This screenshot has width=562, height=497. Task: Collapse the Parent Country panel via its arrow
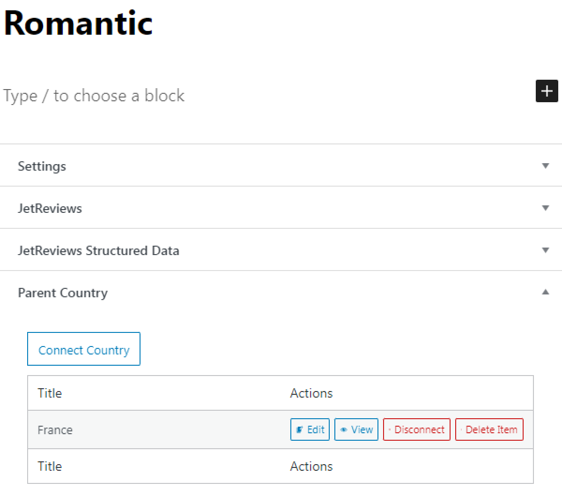tap(545, 292)
